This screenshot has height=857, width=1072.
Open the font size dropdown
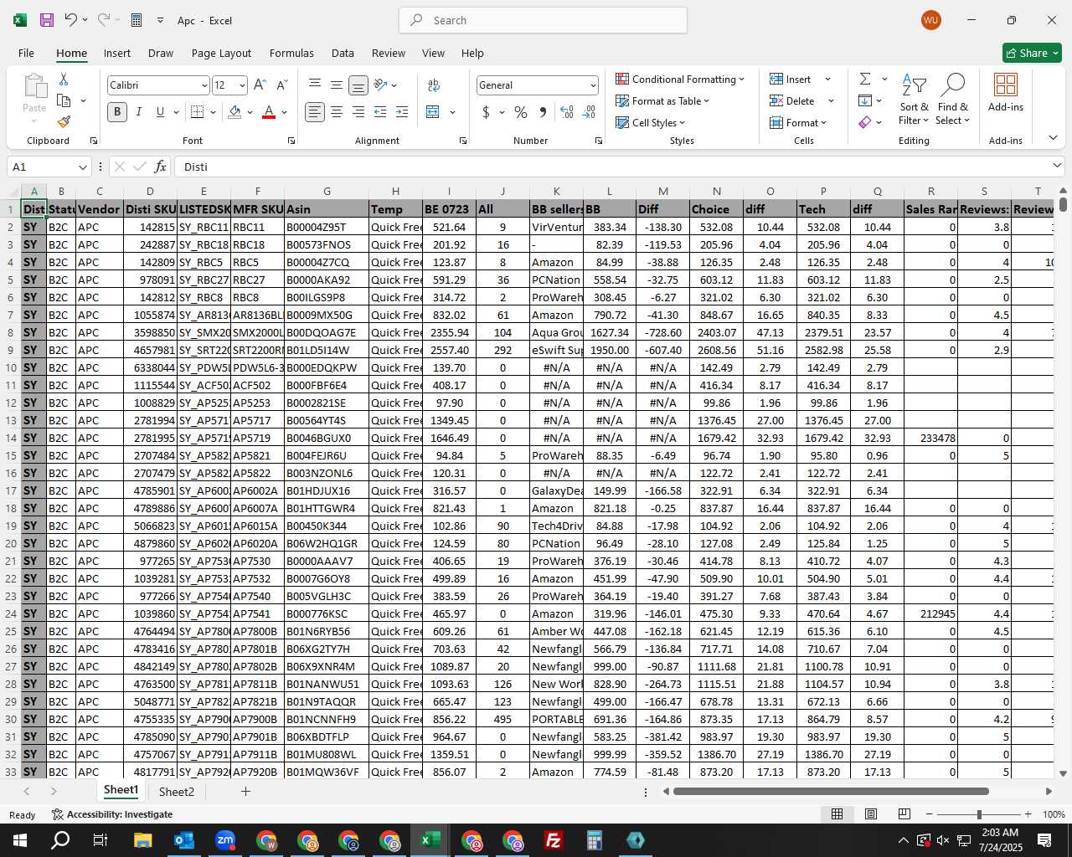coord(242,85)
